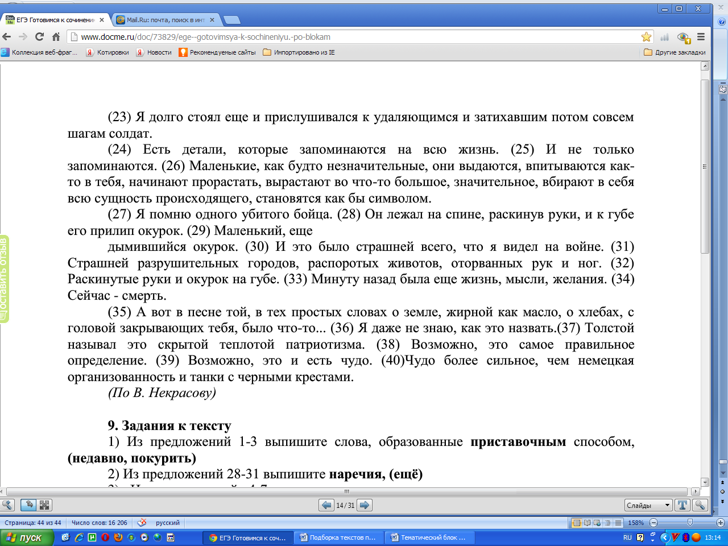The width and height of the screenshot is (728, 546).
Task: Click the Word vertical scrollbar thumb
Action: pos(723,462)
